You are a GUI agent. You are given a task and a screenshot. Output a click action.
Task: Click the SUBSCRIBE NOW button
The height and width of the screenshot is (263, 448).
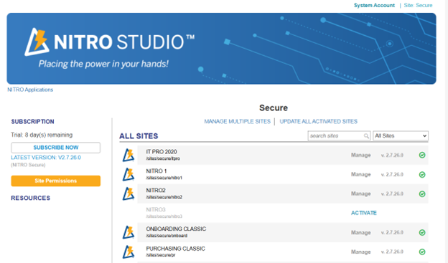(56, 148)
